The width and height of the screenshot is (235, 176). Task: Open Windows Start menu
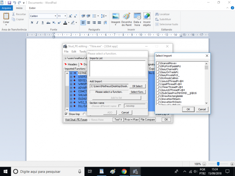5,171
